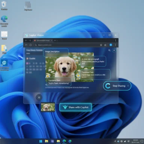
Task: Open the taskbar clock and date
Action: 135,141
